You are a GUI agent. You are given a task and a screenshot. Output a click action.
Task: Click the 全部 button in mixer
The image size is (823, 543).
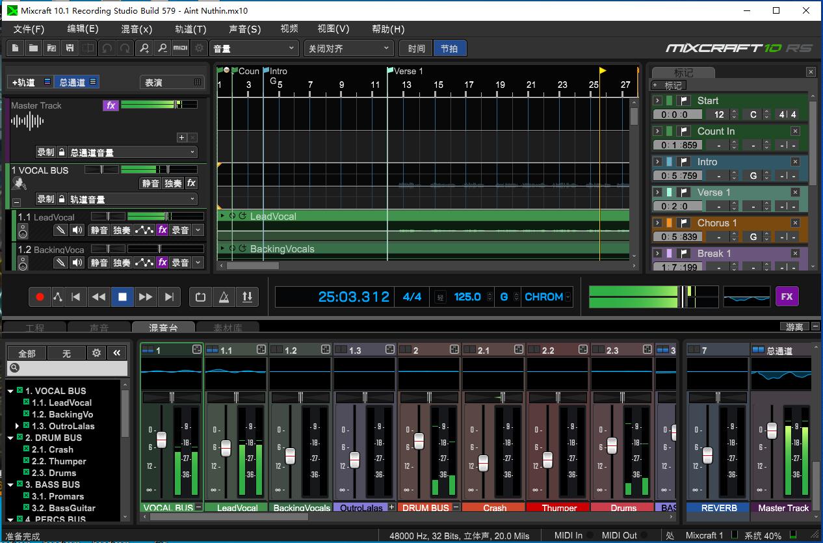click(x=27, y=353)
